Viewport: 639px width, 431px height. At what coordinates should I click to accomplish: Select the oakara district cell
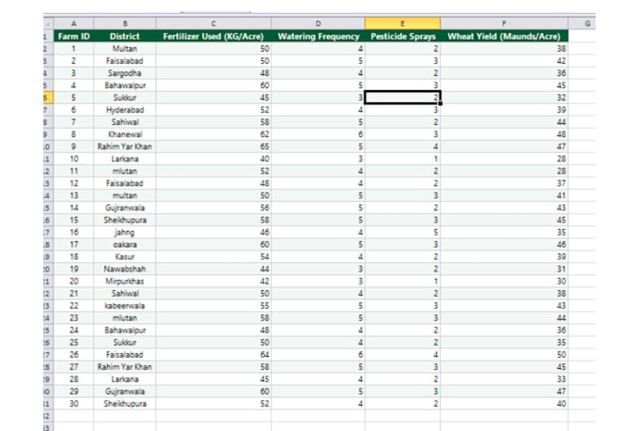125,244
